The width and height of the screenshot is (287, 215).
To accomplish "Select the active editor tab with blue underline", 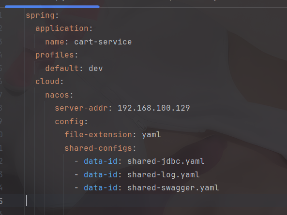I will tap(52, 3).
